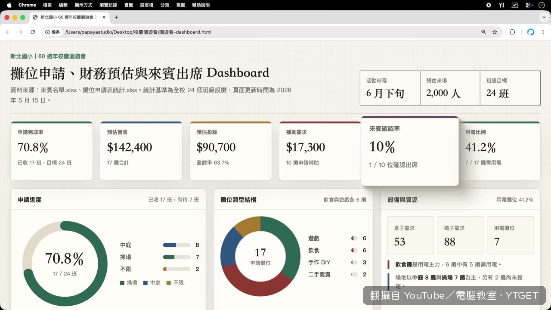
Task: Open macOS Control Center
Action: pyautogui.click(x=529, y=5)
